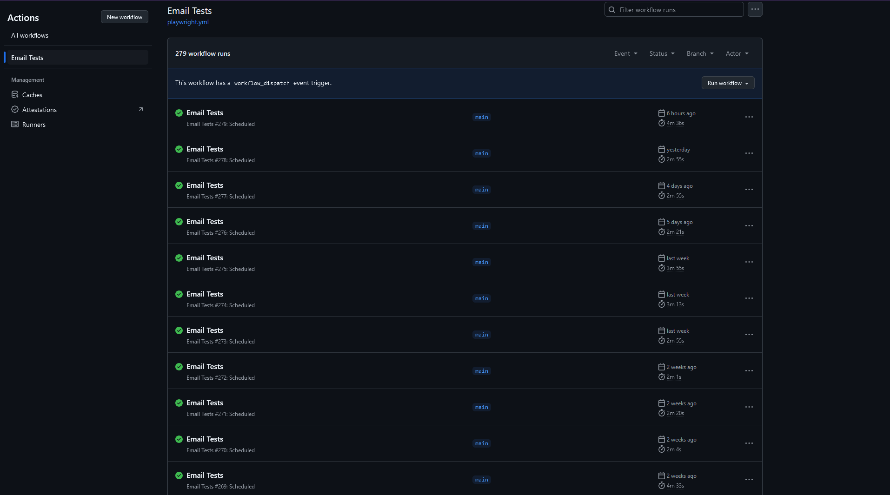Open workflow options menu beside the filter box
The image size is (890, 495).
click(x=755, y=9)
